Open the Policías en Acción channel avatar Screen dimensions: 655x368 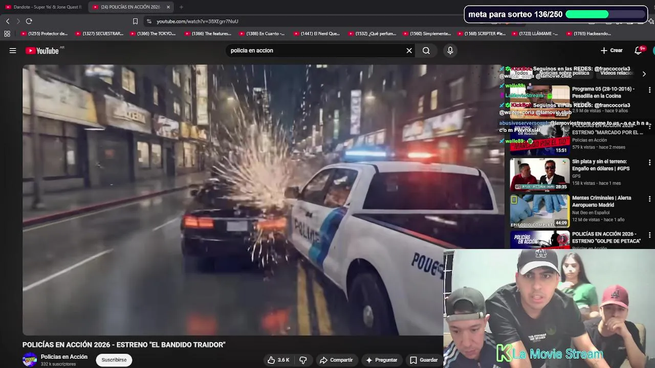pos(30,360)
